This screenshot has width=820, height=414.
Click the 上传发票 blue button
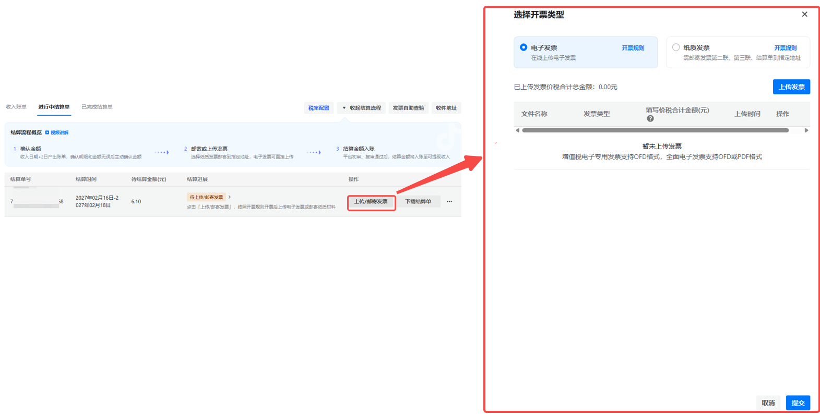pyautogui.click(x=791, y=87)
